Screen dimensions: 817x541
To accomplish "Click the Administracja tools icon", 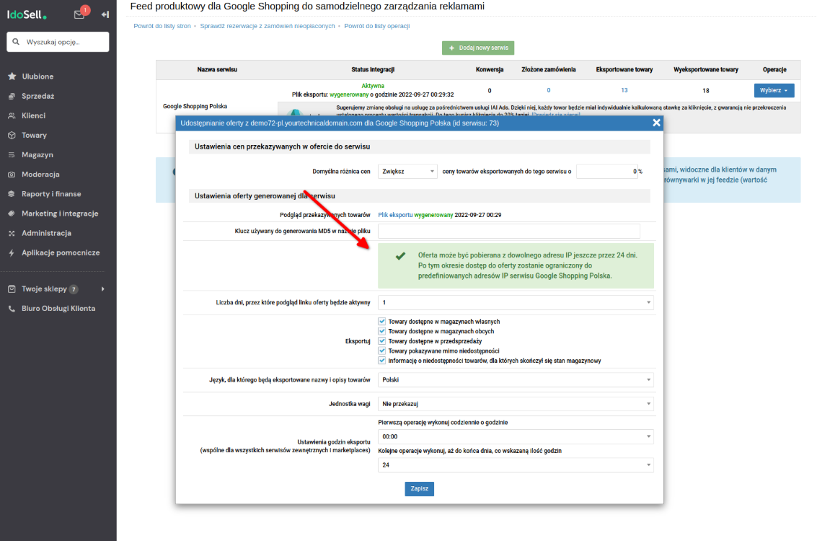I will 12,234.
